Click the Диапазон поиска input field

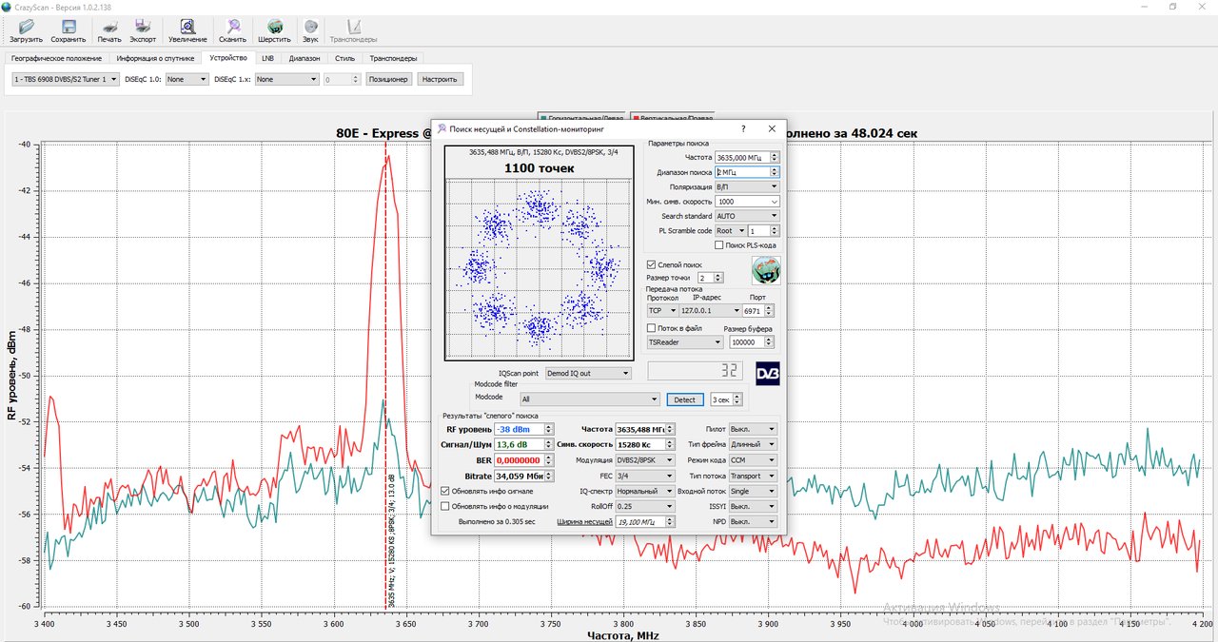(x=747, y=172)
